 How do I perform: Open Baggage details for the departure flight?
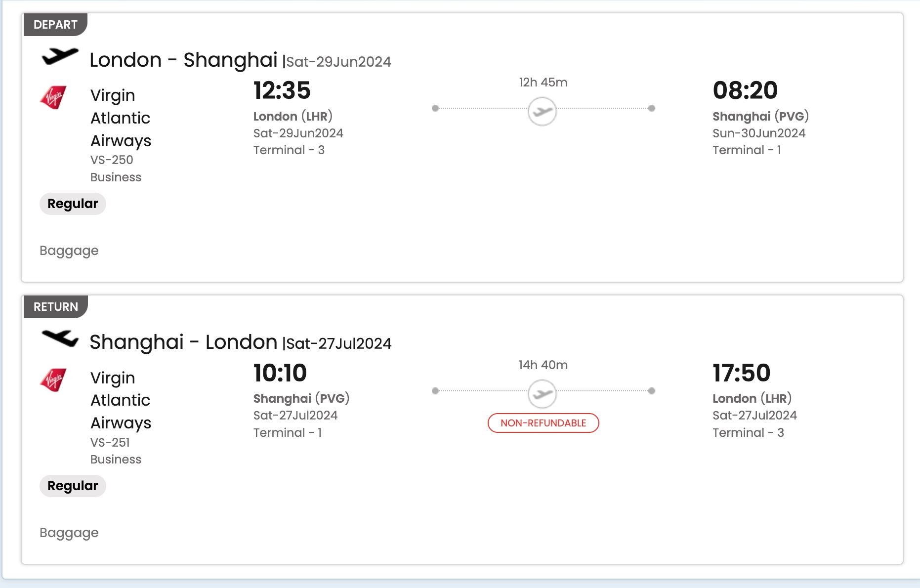(69, 251)
